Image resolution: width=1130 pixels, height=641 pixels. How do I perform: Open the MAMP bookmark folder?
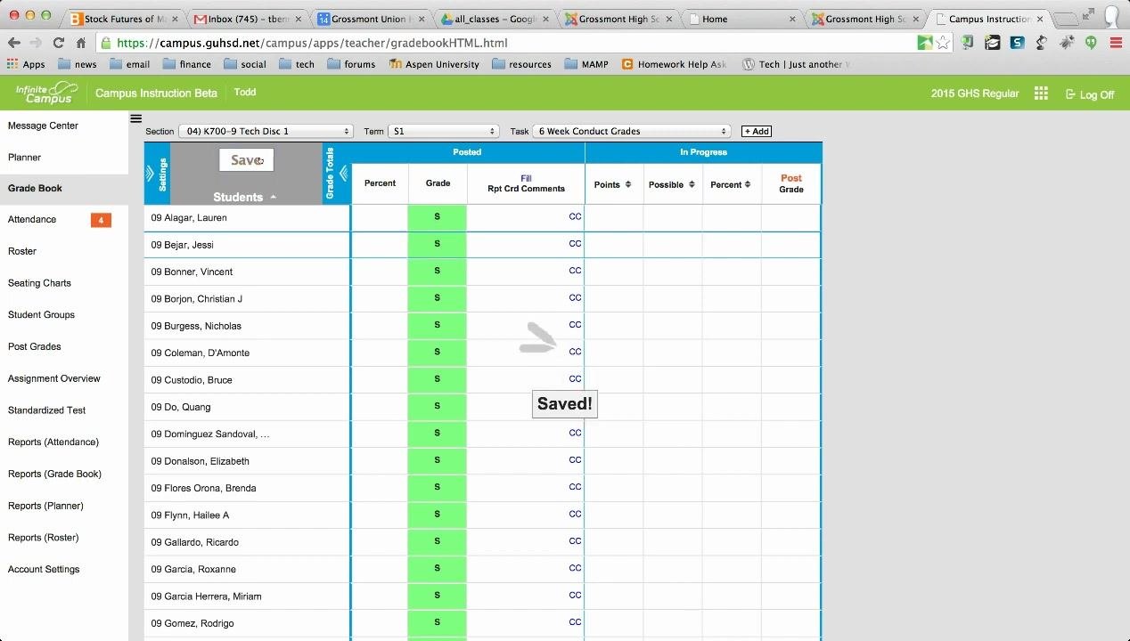click(585, 64)
